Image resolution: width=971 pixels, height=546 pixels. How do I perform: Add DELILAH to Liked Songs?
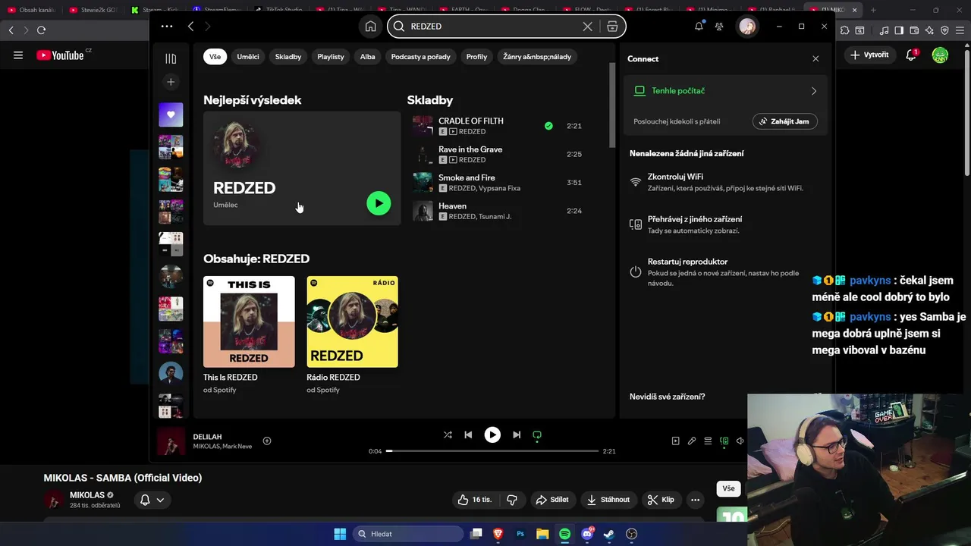[267, 441]
